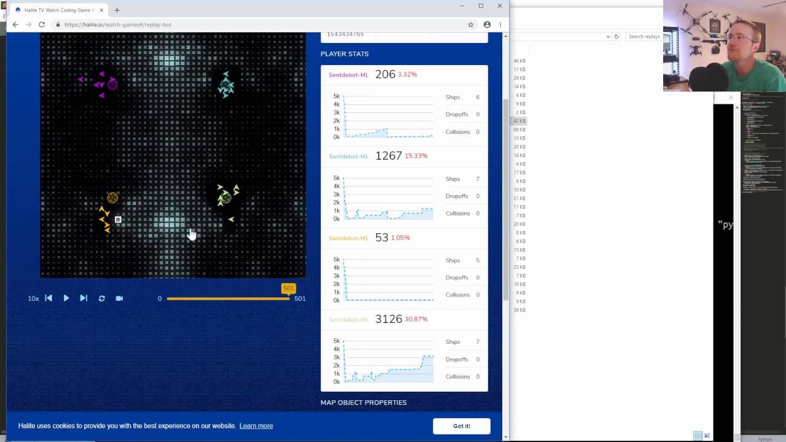Click orange Sentdebot-ML player with 53
Screen dimensions: 786x442
348,238
